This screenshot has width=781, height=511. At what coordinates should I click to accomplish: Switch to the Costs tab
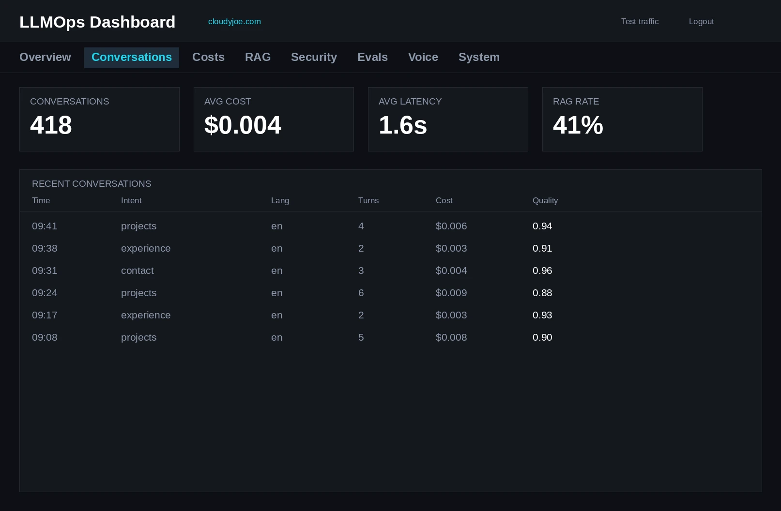[x=208, y=57]
